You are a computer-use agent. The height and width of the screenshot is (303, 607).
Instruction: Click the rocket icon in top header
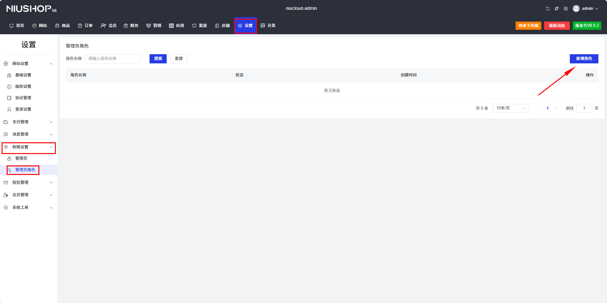coord(557,9)
